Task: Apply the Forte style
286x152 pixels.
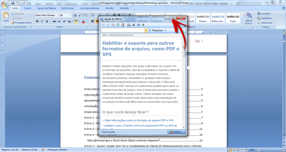Action: pyautogui.click(x=233, y=18)
